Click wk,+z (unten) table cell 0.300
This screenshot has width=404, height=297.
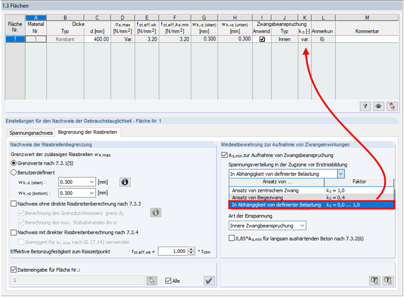pos(235,39)
